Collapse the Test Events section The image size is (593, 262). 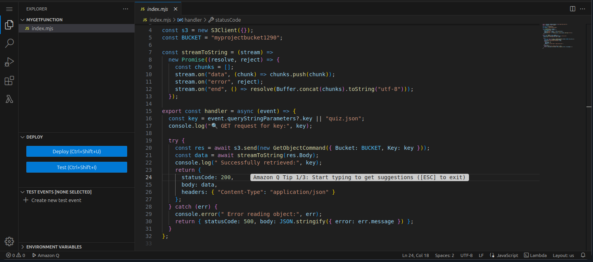coord(59,192)
